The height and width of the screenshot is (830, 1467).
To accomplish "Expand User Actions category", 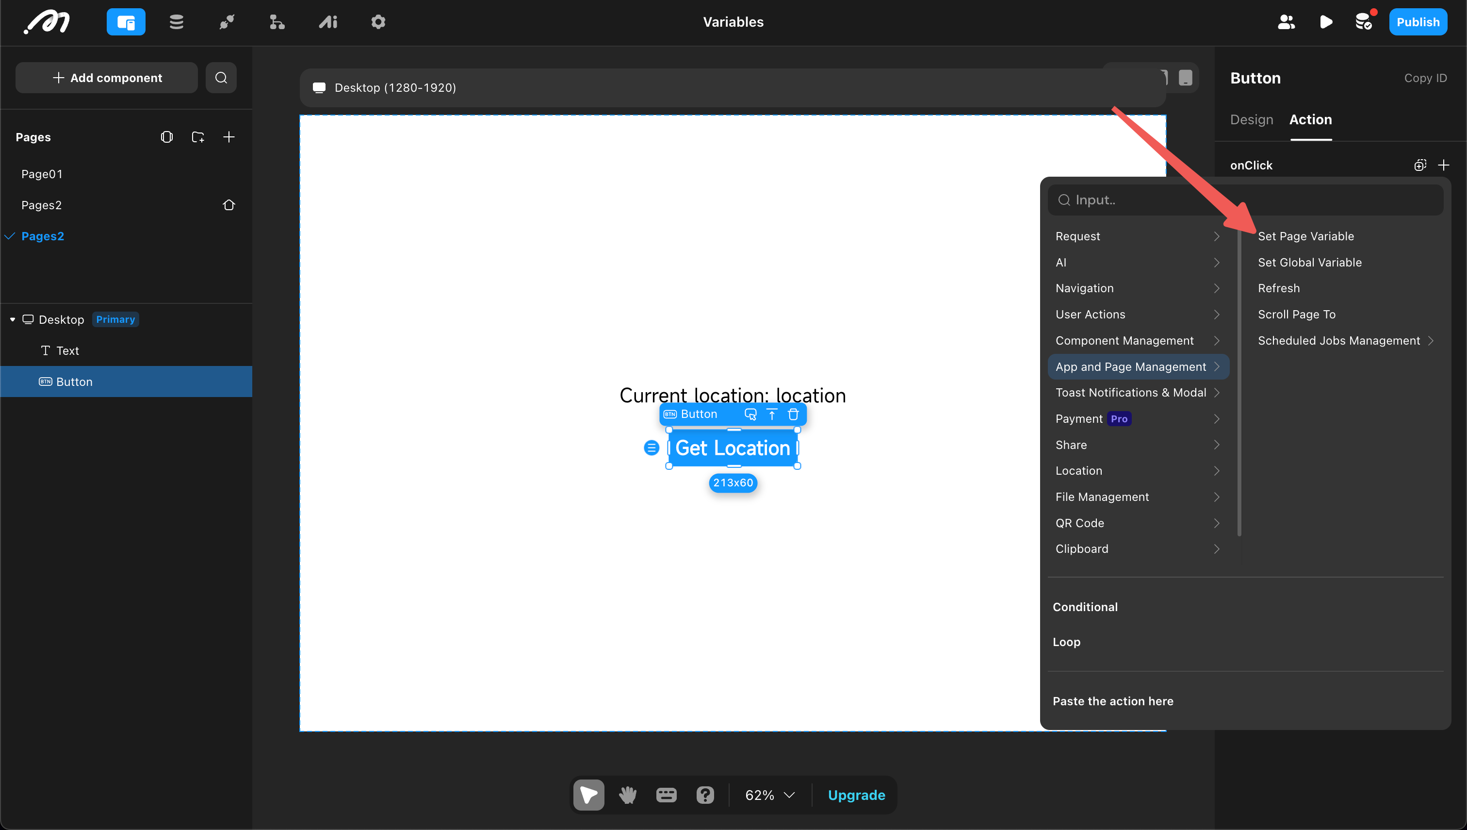I will tap(1138, 315).
